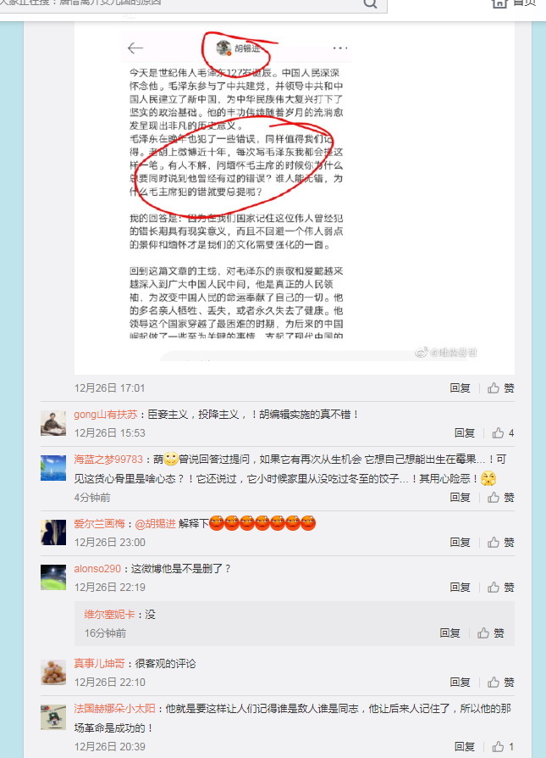
Task: Open gong山有扶苏's profile link
Action: pyautogui.click(x=106, y=415)
